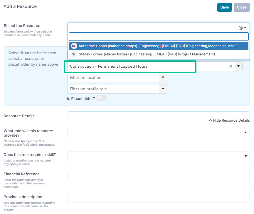Open the role this resource will provide dropdown
The image size is (254, 214).
[x=159, y=133]
